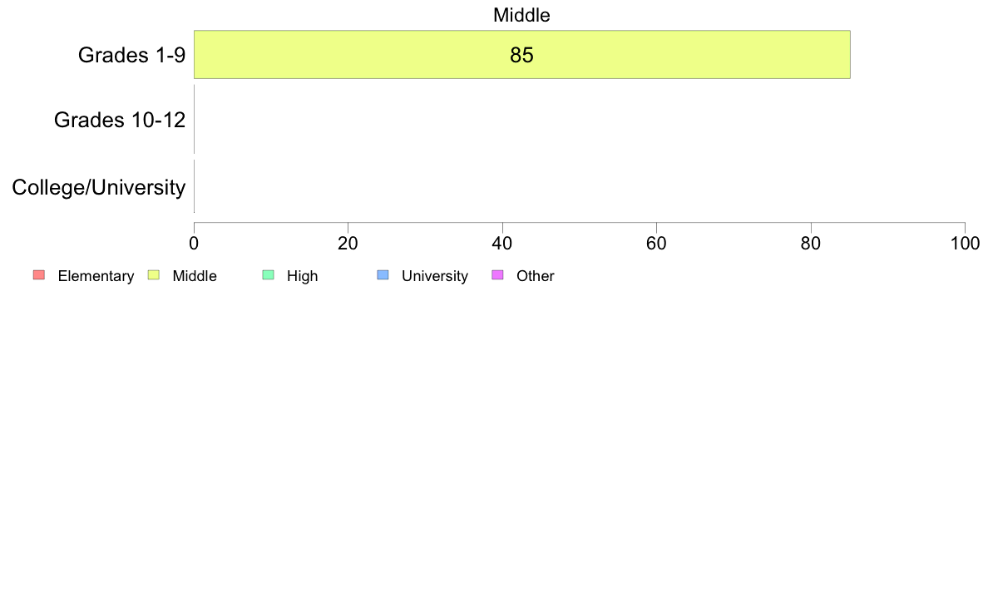This screenshot has height=612, width=988.
Task: Click the 100 tick on x-axis
Action: [x=965, y=244]
